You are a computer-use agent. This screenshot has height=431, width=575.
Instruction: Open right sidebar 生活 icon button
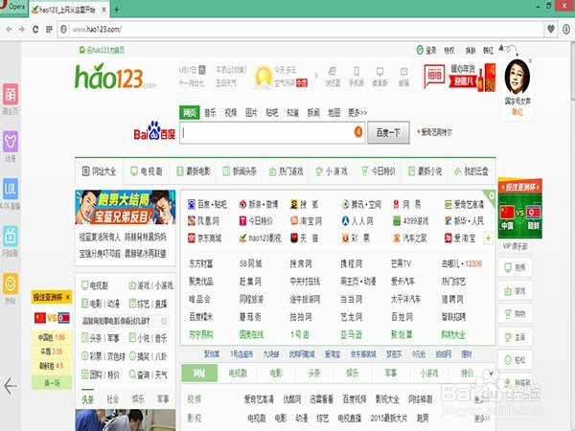(515, 337)
